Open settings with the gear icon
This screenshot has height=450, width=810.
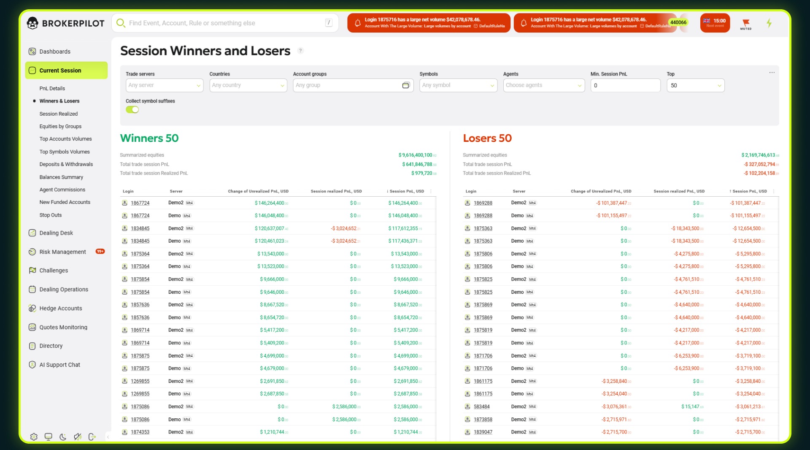click(34, 436)
